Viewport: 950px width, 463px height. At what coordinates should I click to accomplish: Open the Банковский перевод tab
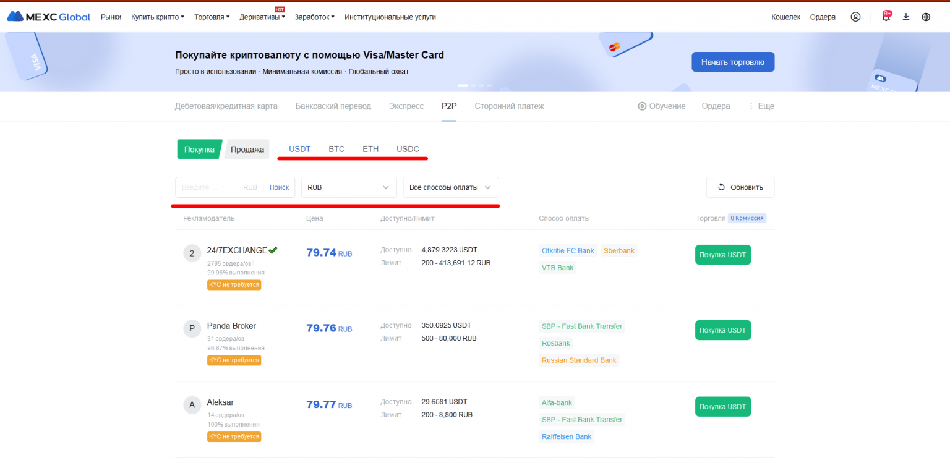click(x=333, y=106)
